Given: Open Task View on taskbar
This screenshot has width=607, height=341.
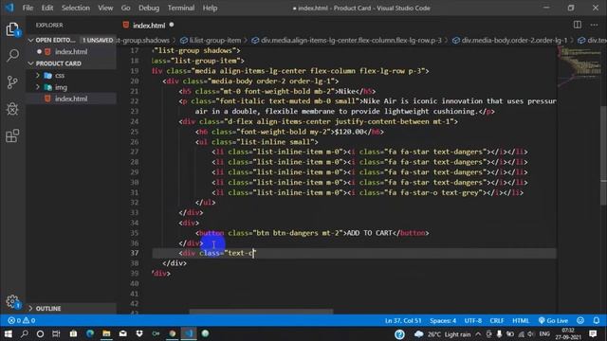Looking at the screenshot, I should 56,333.
